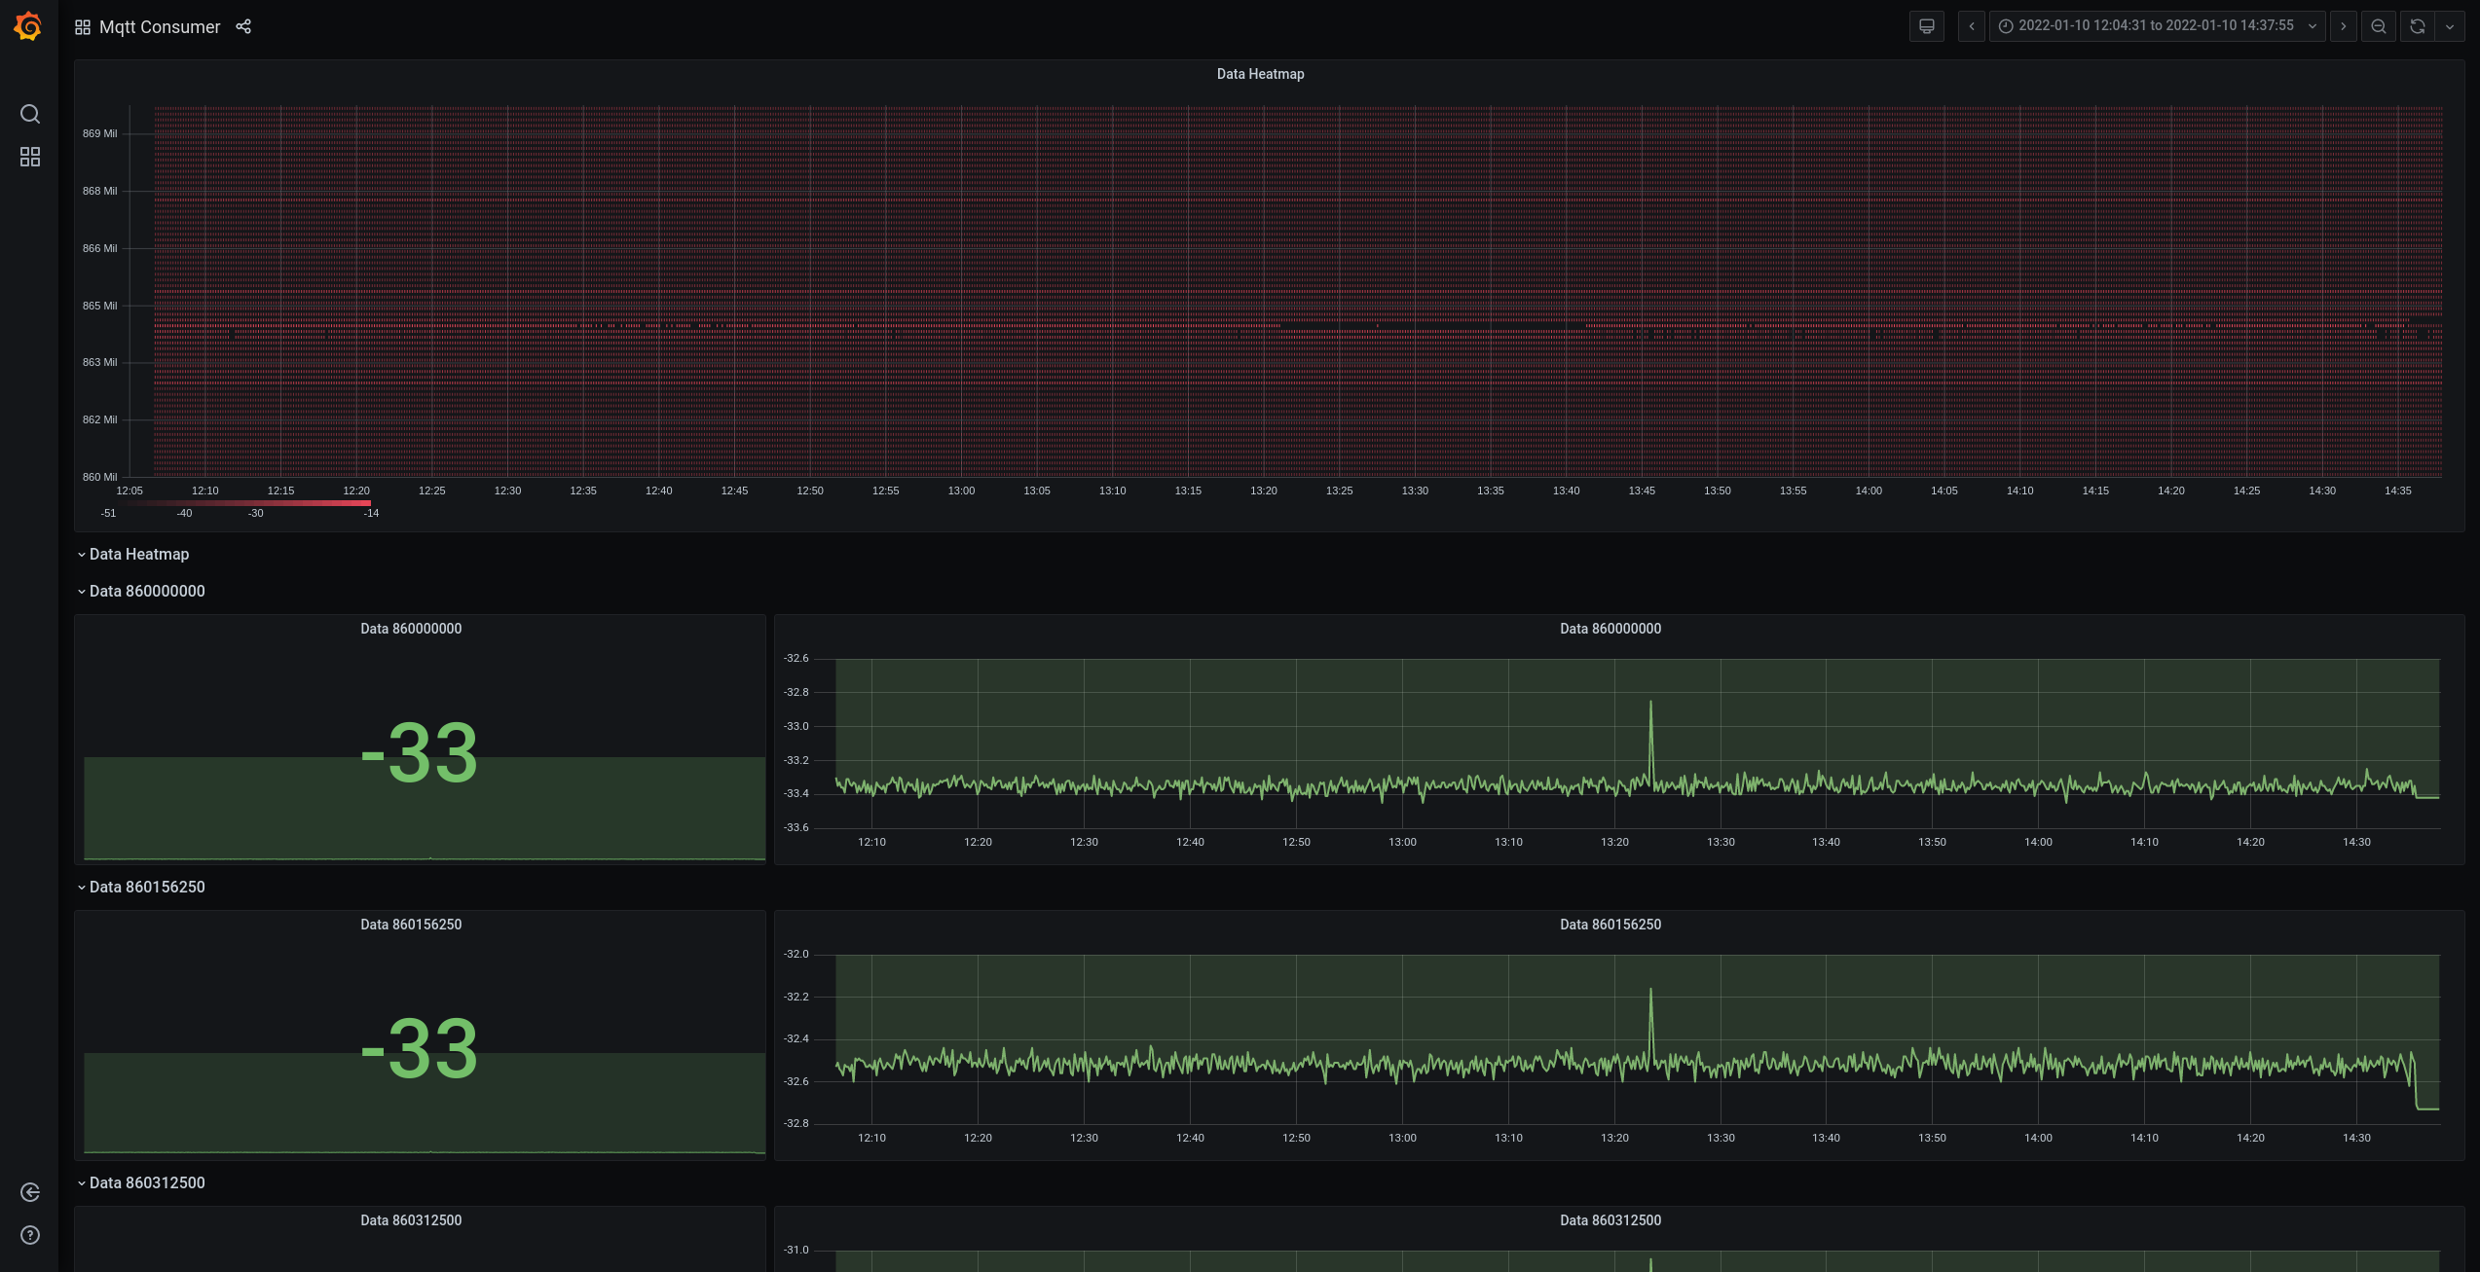Collapse the Data 860156250 row
Screen dimensions: 2480x1272
(146, 887)
